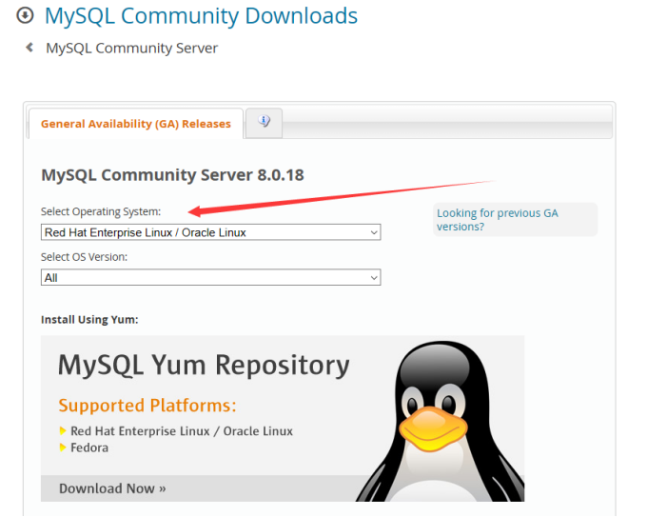Switch to General Availability (GA) Releases tab
The image size is (647, 517).
point(136,124)
